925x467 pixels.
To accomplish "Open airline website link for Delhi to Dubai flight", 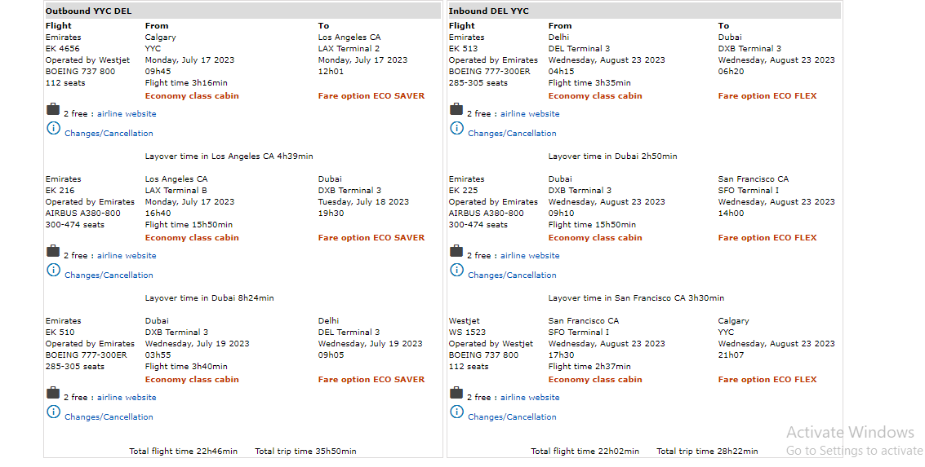I will (x=530, y=114).
